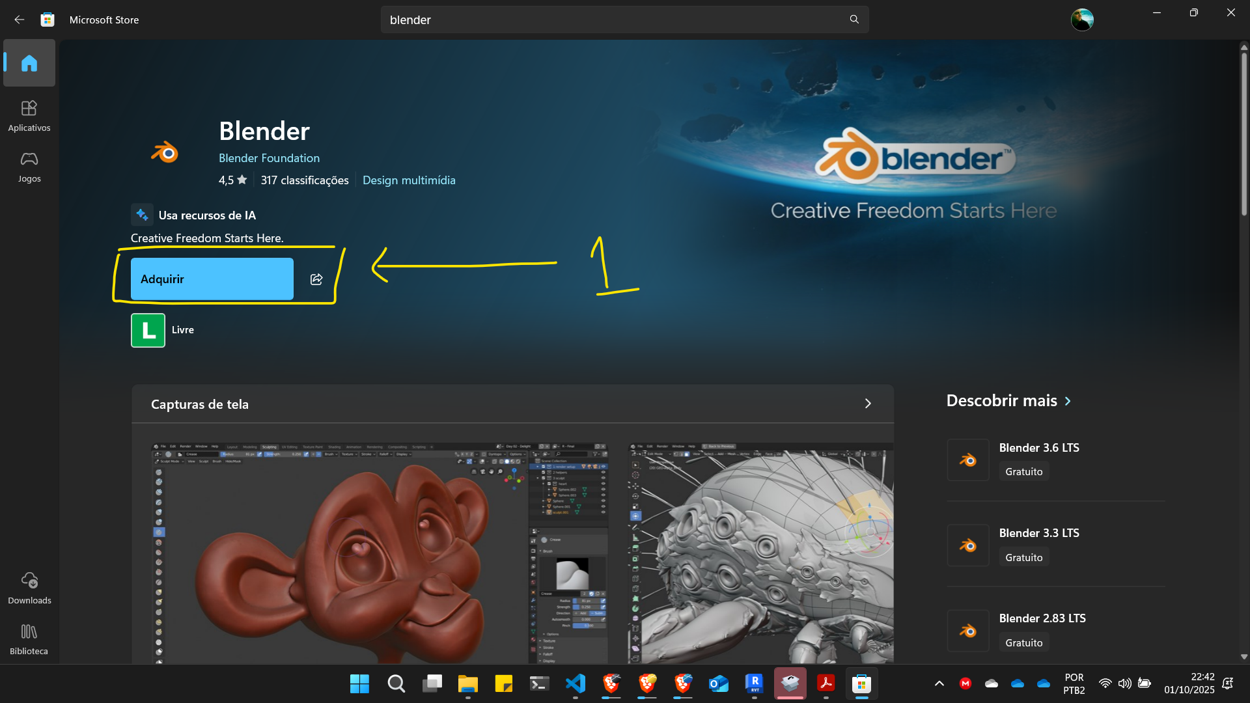Open Downloads in the sidebar
Screen dimensions: 1250x703
click(29, 587)
